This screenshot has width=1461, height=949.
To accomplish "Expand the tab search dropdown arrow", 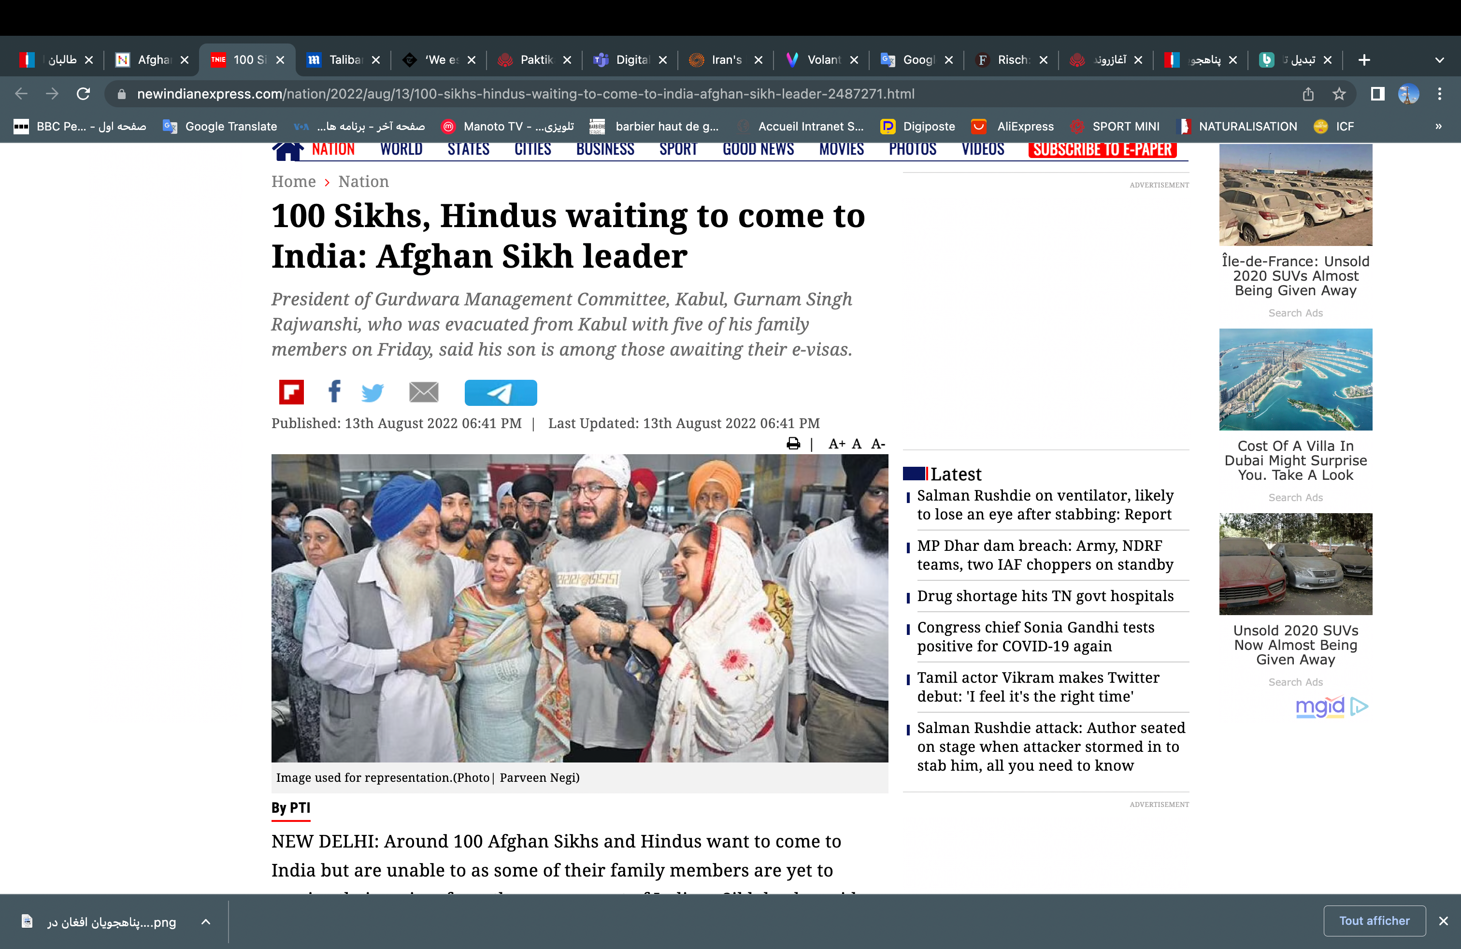I will point(1440,60).
